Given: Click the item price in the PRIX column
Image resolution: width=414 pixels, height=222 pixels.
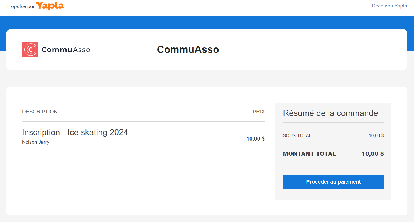Looking at the screenshot, I should click(255, 139).
